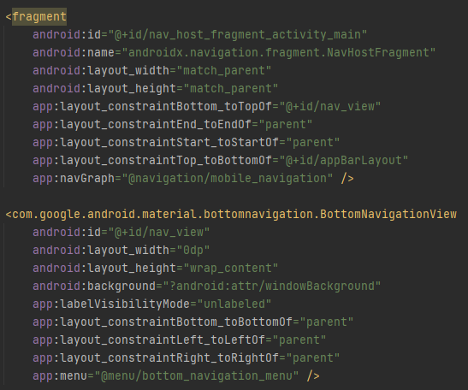Click the '@navigation/mobile_navigation' navGraph value
This screenshot has height=390, width=468.
tap(228, 178)
